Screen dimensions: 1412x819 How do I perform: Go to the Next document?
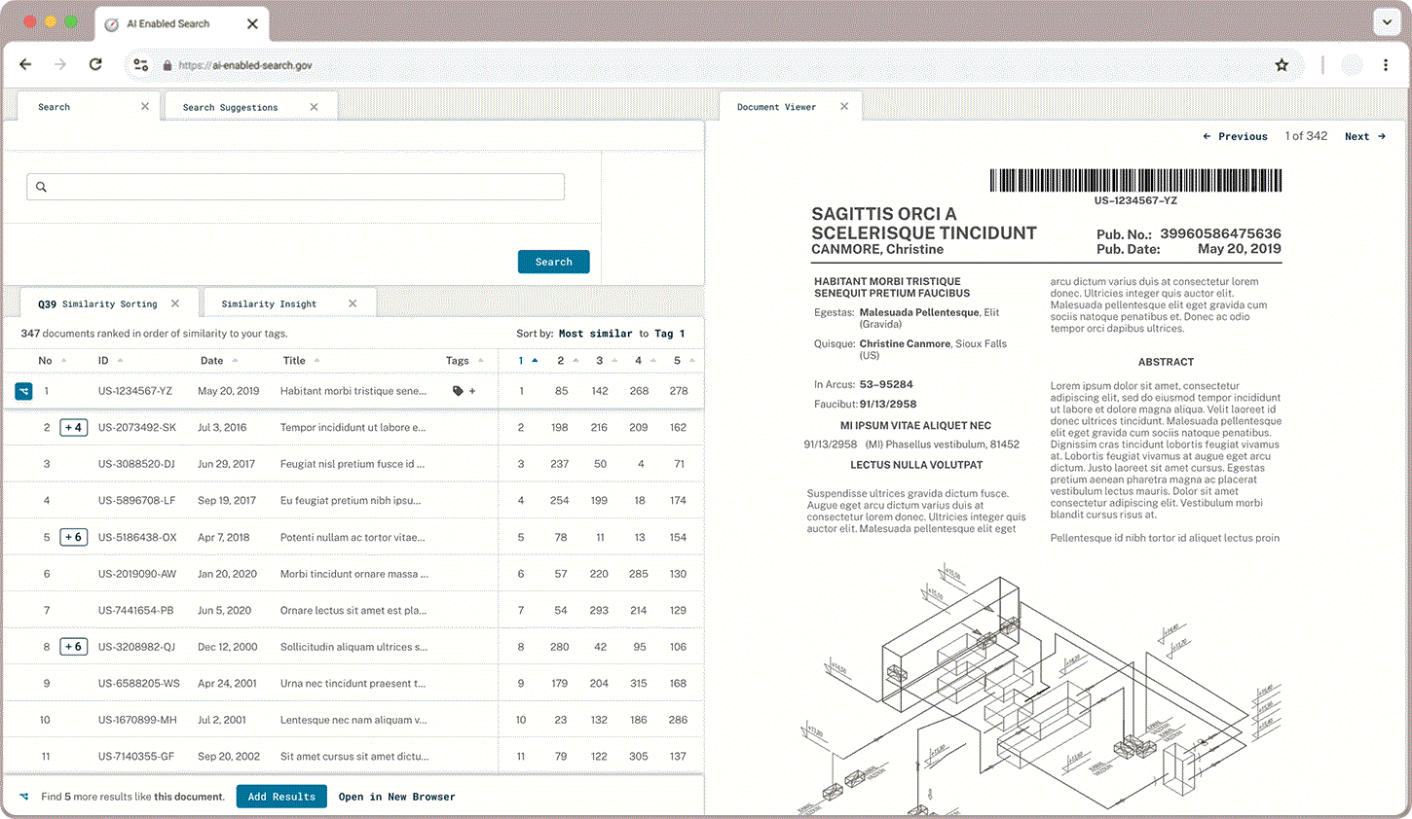pyautogui.click(x=1365, y=136)
